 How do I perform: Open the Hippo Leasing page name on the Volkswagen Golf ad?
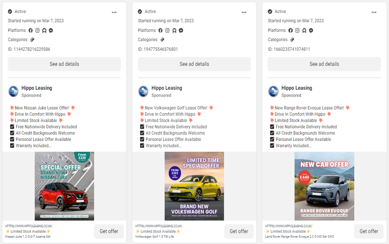167,88
